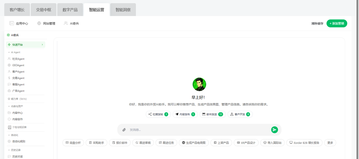Collapse the 历史记录 section
The width and height of the screenshot is (359, 159).
[14, 150]
